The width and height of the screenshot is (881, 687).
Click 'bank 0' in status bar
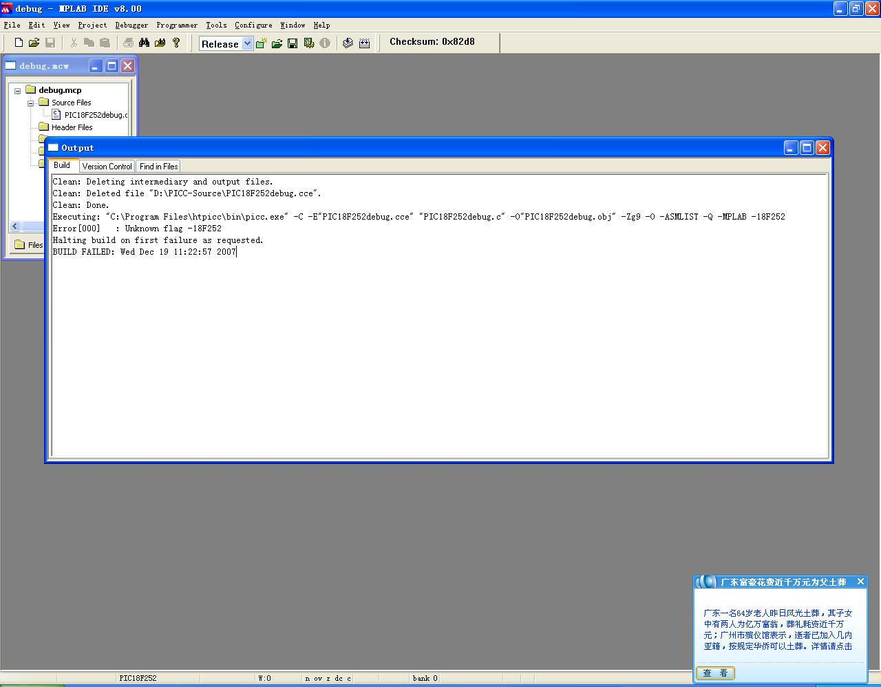tap(425, 678)
